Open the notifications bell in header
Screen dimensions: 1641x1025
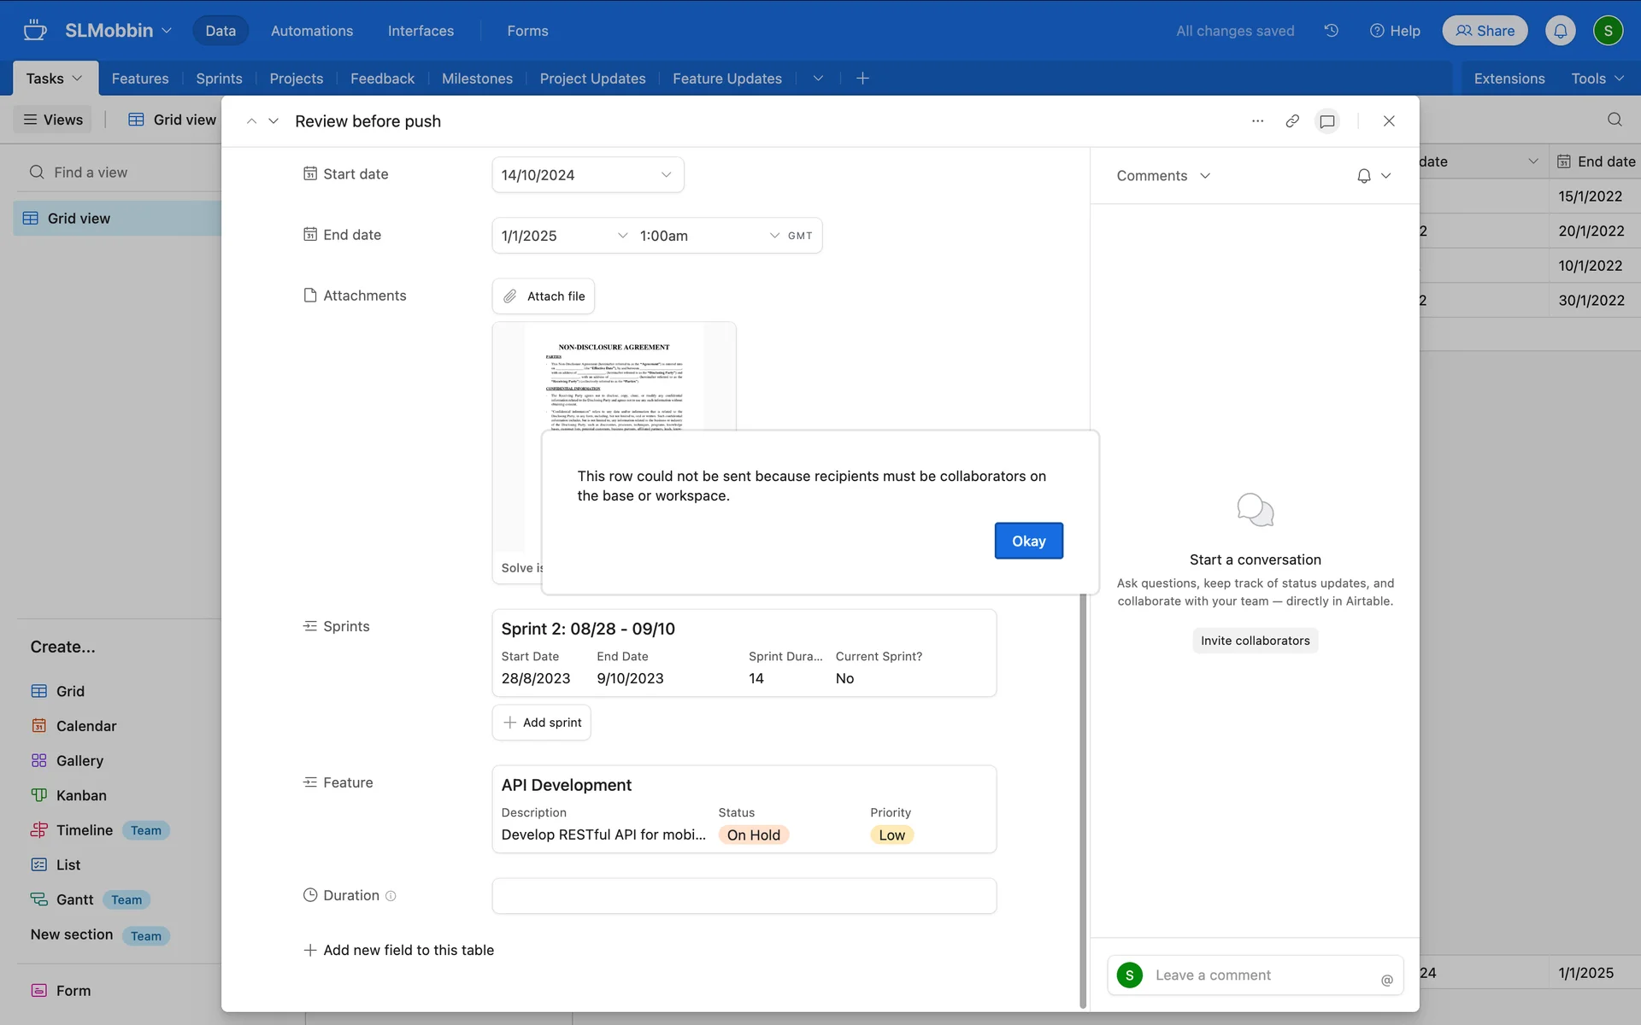tap(1560, 31)
